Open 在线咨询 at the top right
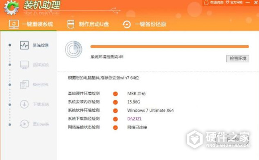Image resolution: width=259 pixels, height=160 pixels. 217,3
